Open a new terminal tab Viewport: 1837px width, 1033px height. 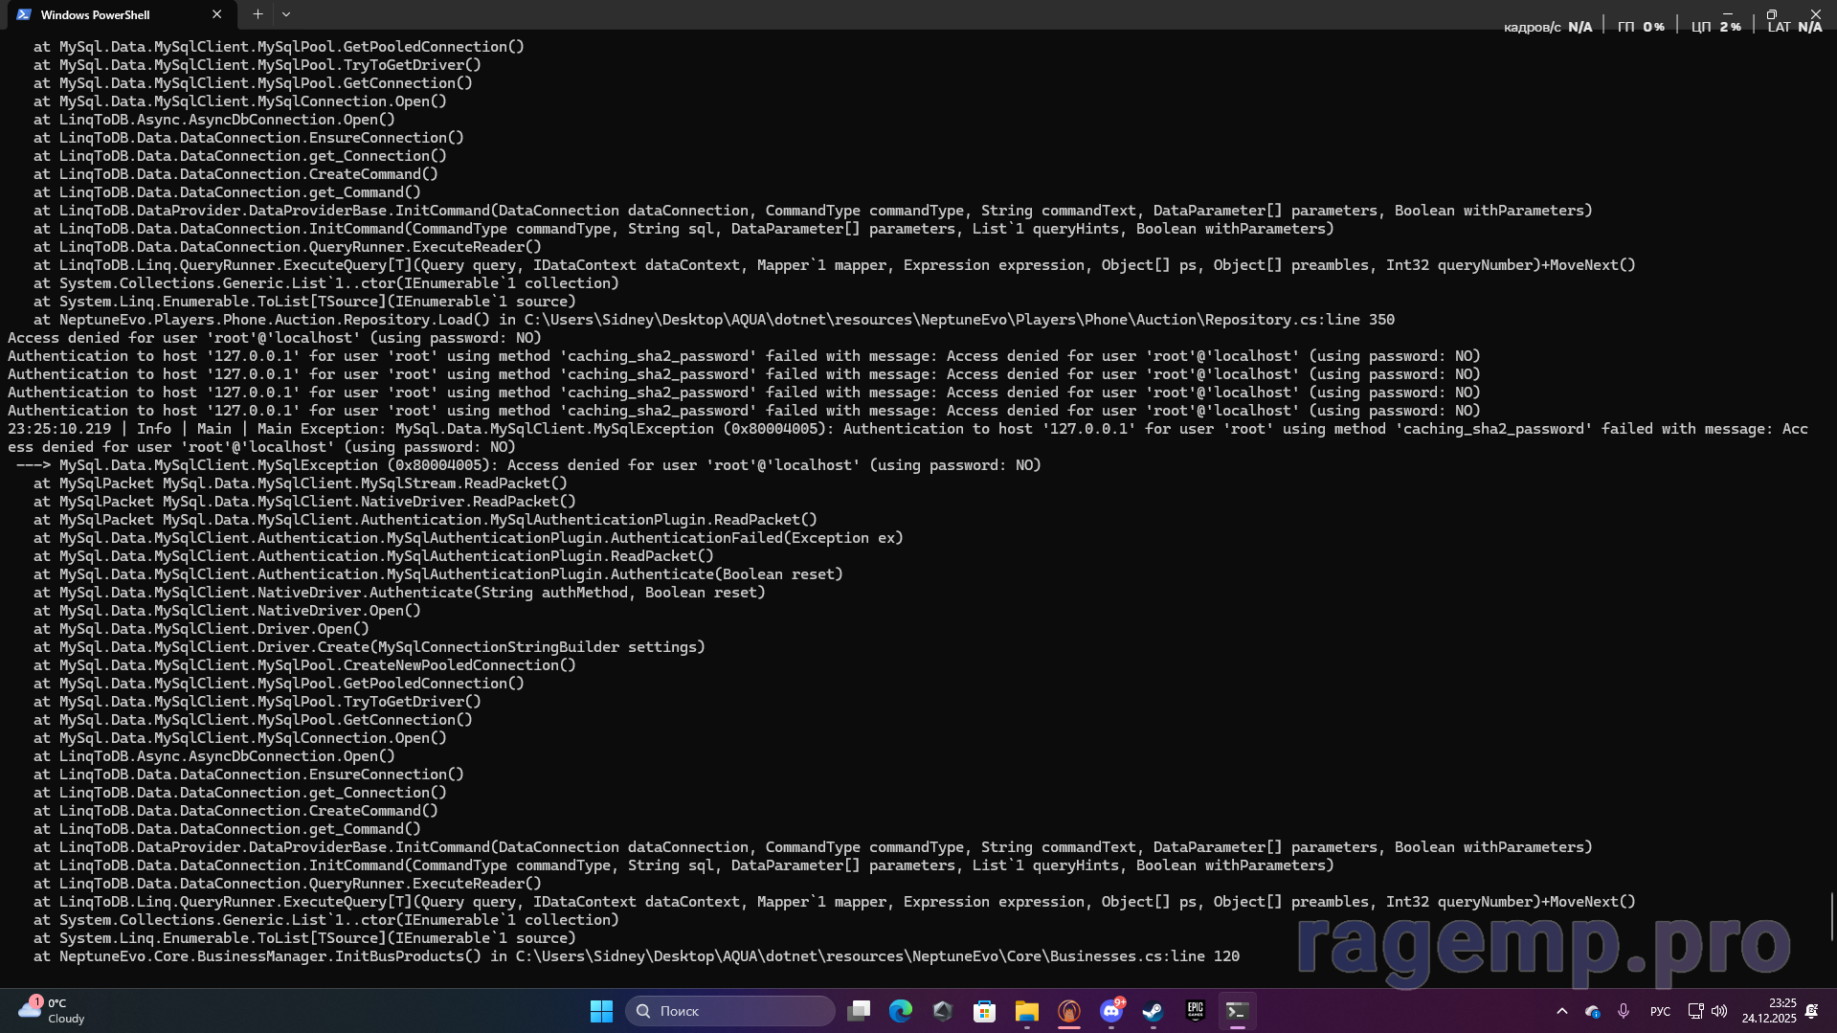coord(258,14)
